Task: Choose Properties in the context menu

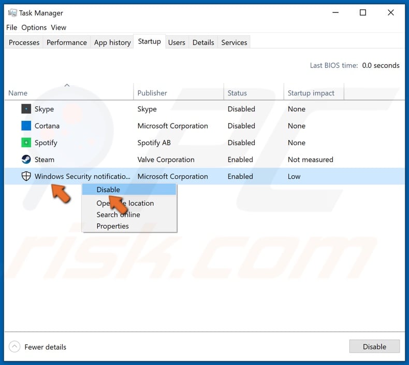Action: tap(129, 226)
